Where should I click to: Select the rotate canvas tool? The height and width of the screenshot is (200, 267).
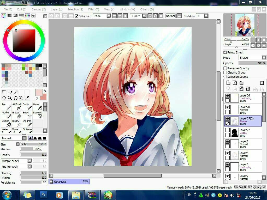tap(16, 98)
